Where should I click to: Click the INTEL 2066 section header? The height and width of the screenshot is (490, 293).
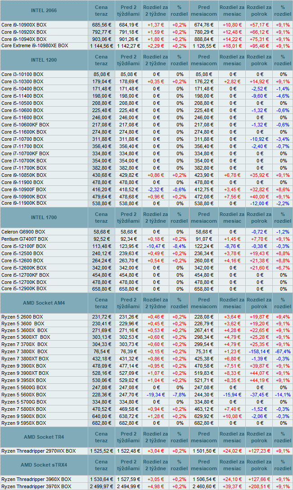[x=44, y=10]
